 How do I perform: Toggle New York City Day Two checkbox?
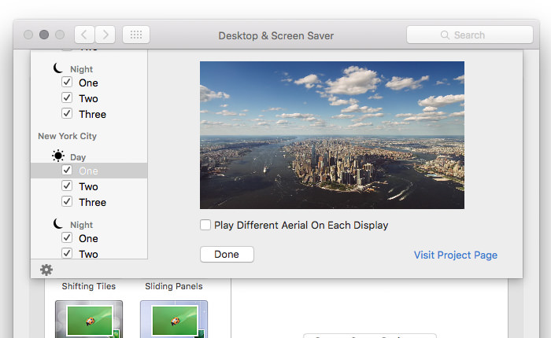click(67, 186)
